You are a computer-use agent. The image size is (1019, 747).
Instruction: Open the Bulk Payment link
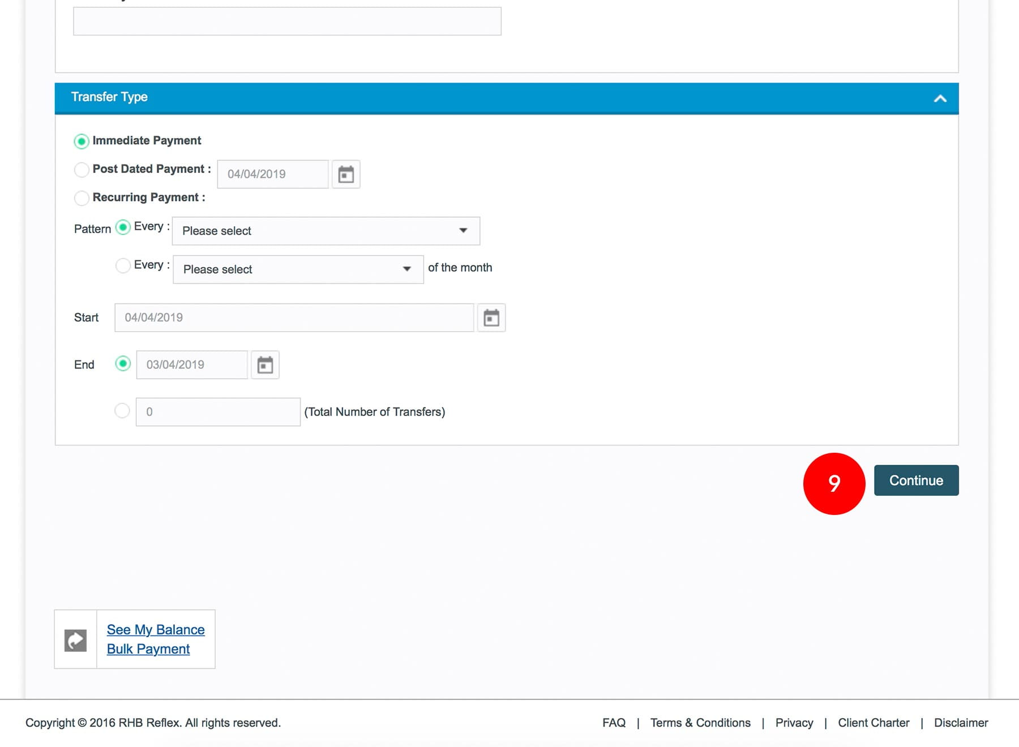coord(148,649)
